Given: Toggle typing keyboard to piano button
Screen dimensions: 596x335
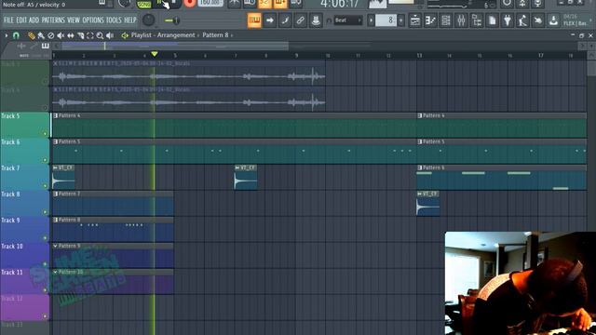Looking at the screenshot, I should point(254,20).
